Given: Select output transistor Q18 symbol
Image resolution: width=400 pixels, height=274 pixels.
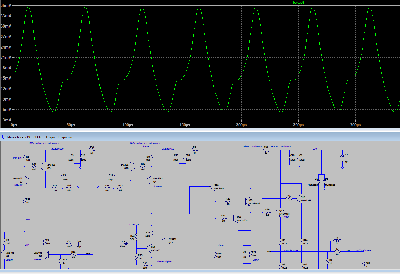Looking at the screenshot, I should [299, 198].
